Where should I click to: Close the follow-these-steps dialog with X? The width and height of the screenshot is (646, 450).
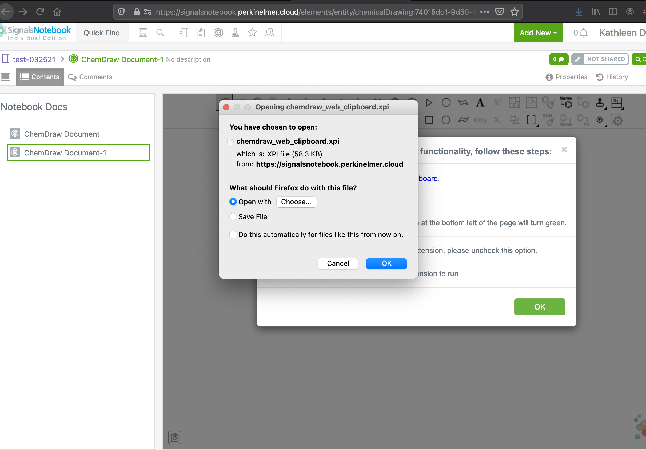[564, 150]
